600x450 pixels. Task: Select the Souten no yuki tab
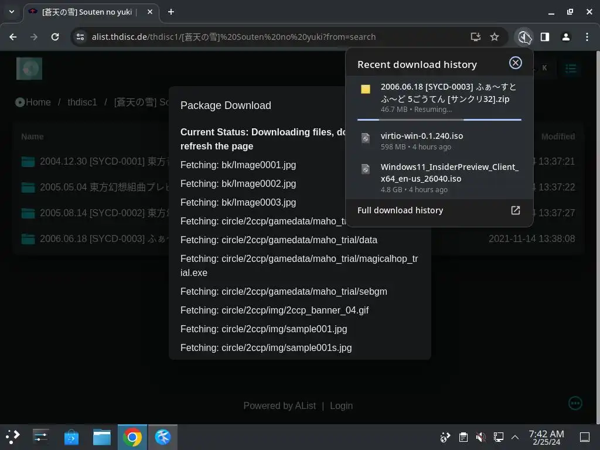click(x=91, y=12)
